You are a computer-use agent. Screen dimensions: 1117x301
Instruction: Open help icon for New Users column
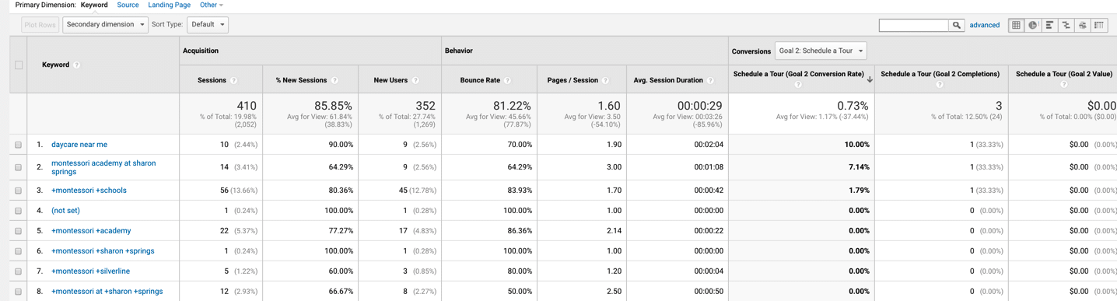(x=415, y=81)
